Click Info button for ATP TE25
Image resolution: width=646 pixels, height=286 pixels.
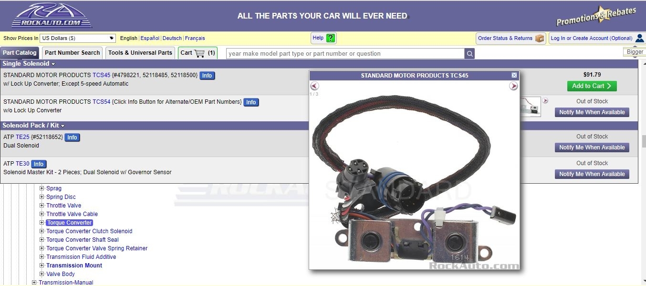72,137
